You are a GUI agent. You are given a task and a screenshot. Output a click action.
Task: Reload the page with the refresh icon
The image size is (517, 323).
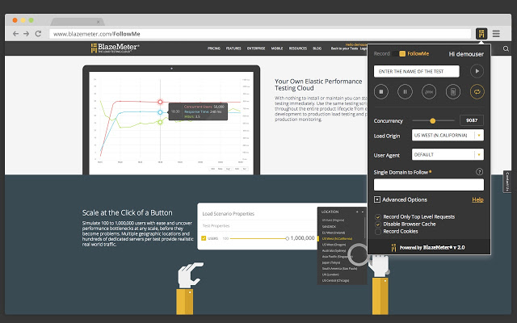coord(38,34)
